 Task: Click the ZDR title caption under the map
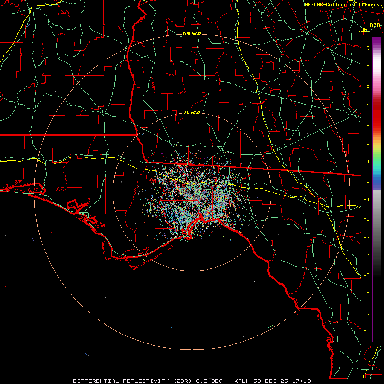(192, 381)
